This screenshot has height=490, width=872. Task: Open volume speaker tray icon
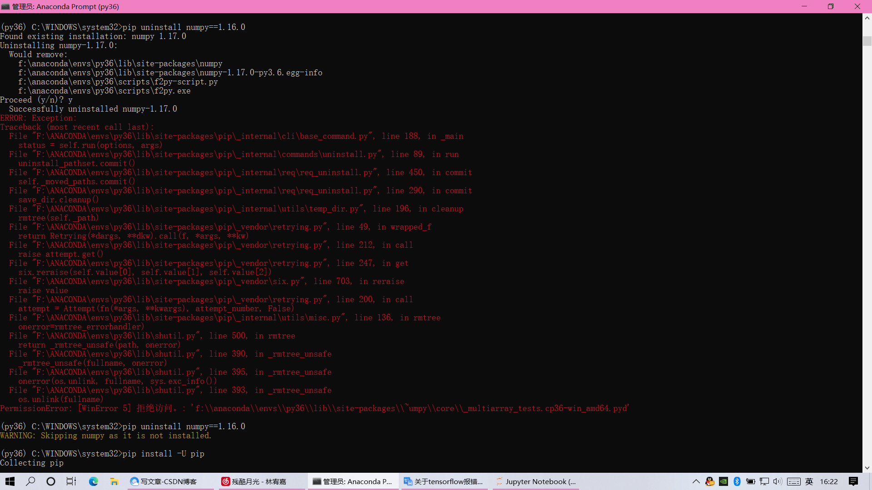click(778, 481)
